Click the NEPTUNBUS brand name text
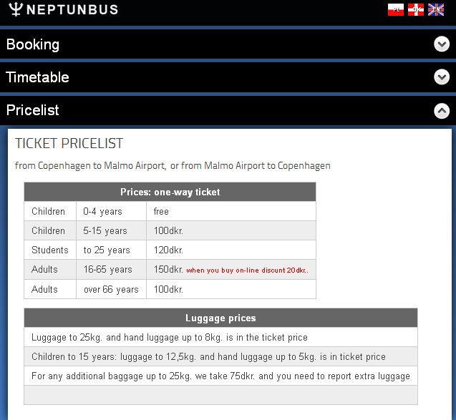This screenshot has height=420, width=456. [72, 10]
